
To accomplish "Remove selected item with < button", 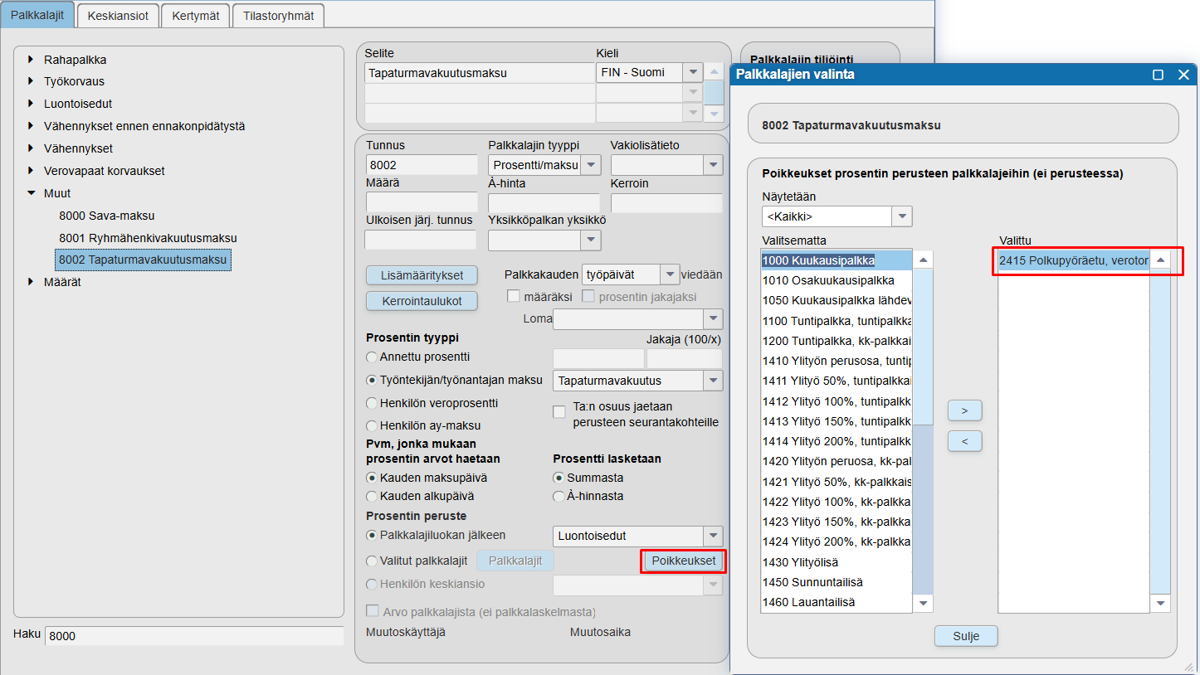I will point(965,441).
